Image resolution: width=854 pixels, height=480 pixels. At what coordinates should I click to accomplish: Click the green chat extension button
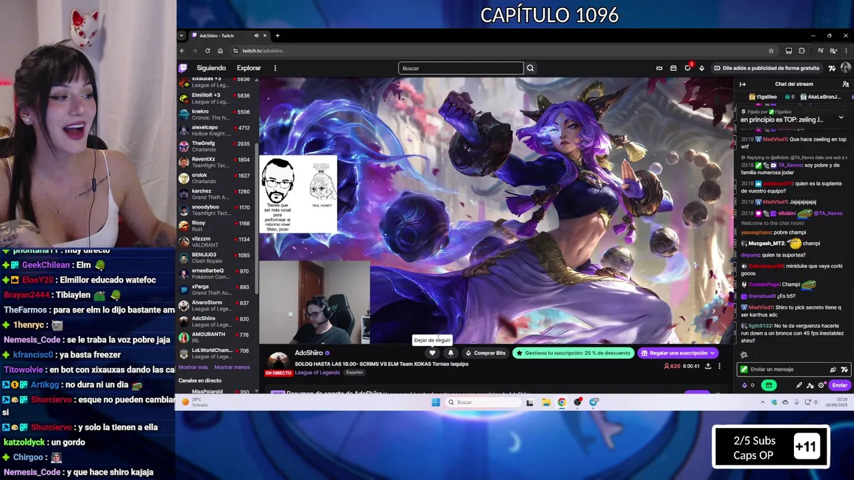769,385
